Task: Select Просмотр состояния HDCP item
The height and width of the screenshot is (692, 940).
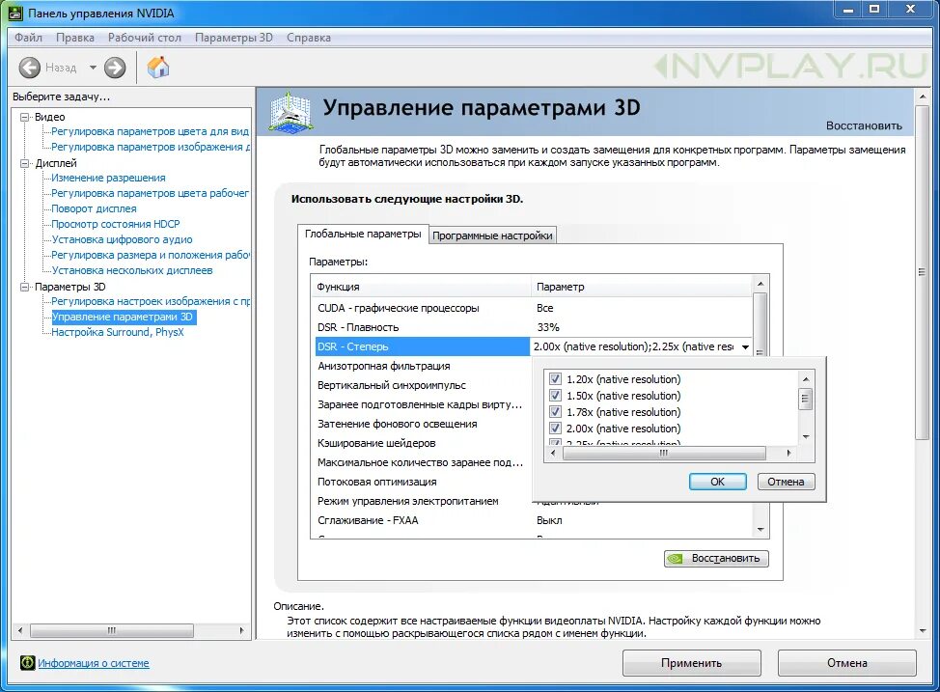Action: pyautogui.click(x=116, y=224)
